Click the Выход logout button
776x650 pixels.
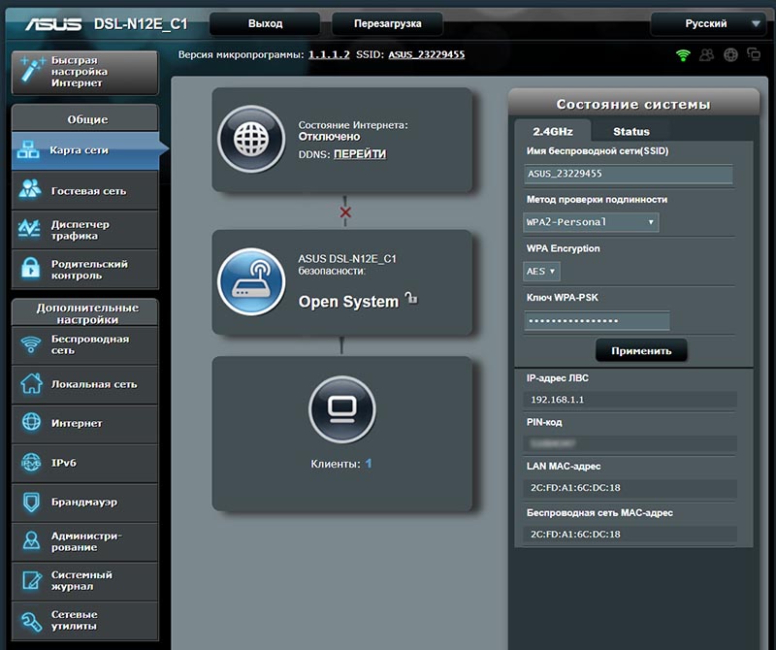pos(265,23)
